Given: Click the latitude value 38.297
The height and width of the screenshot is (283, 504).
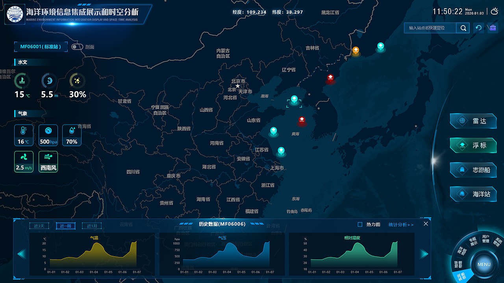Looking at the screenshot, I should [295, 12].
